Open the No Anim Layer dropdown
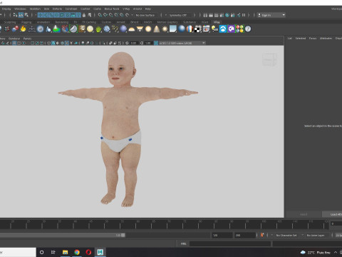Screen dimensions: 342x257 [316, 235]
